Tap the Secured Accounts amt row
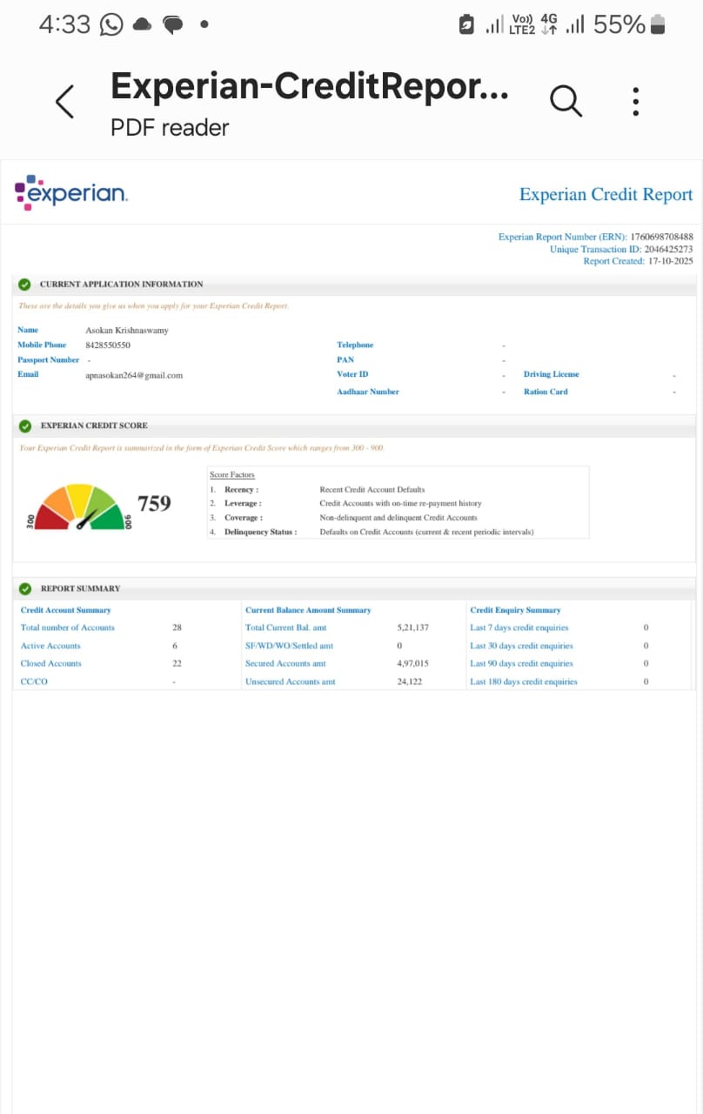Viewport: 703px width, 1114px height. tap(285, 663)
